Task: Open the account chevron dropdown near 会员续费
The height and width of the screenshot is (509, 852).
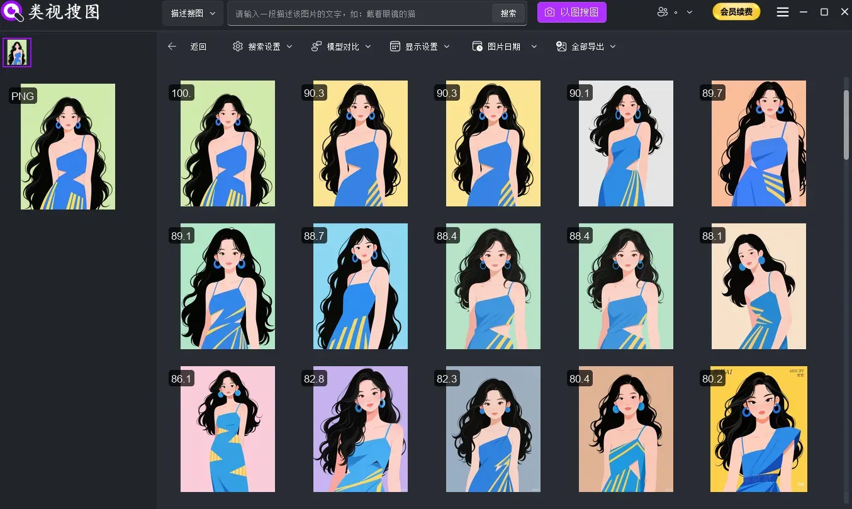Action: coord(689,12)
